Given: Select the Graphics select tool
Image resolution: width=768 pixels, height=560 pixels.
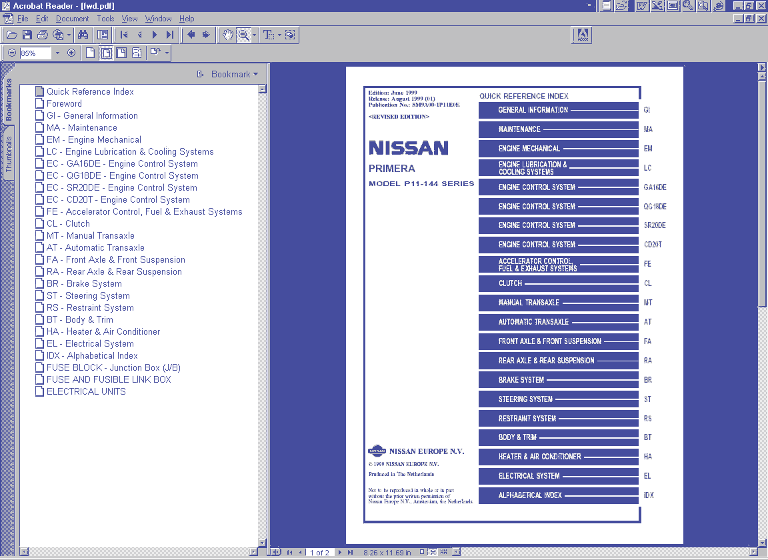Looking at the screenshot, I should click(290, 35).
